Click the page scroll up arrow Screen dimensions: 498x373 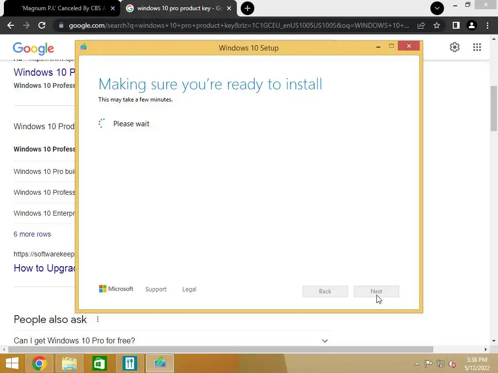pyautogui.click(x=494, y=39)
